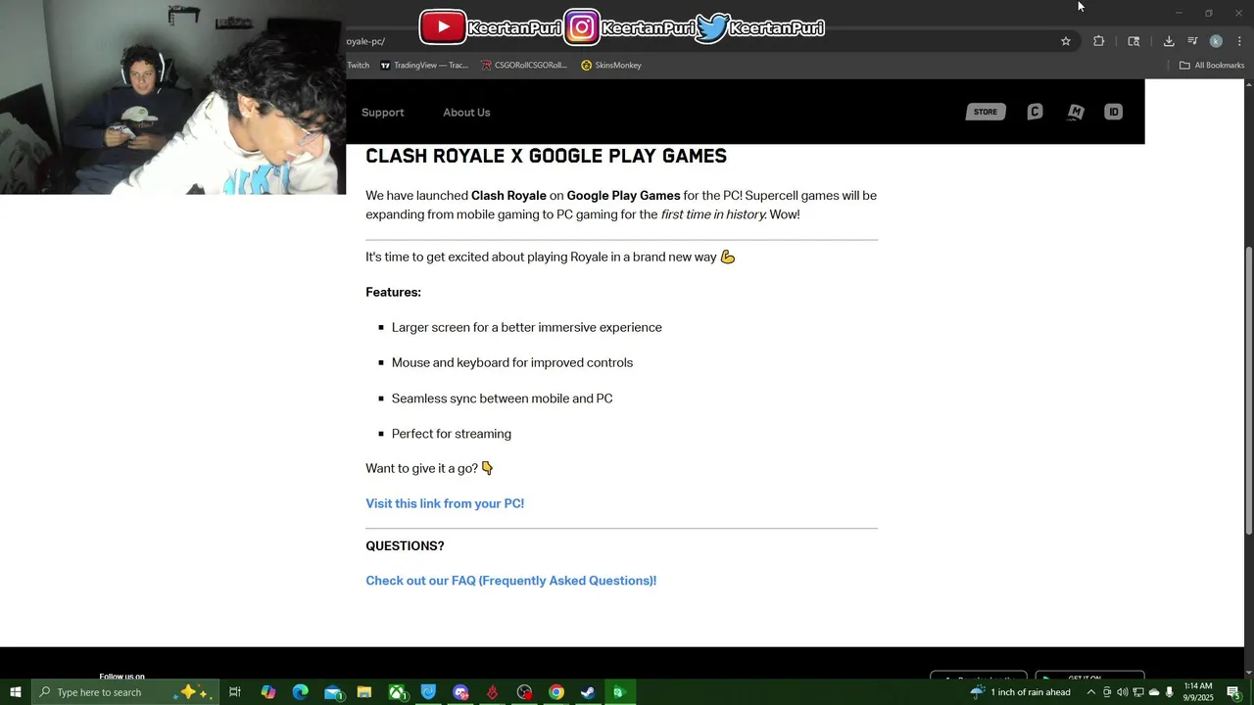Follow the 'Visit this link from your PC!' link
The height and width of the screenshot is (705, 1254).
(x=445, y=503)
